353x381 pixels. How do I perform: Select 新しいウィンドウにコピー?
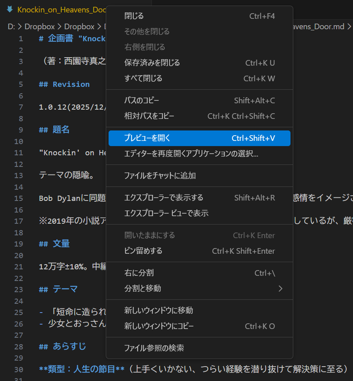tap(159, 326)
